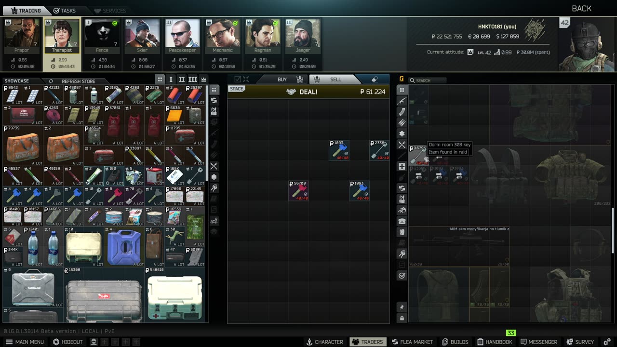Click the refresh store arrows icon
Screen dimensions: 617x347
pos(51,81)
